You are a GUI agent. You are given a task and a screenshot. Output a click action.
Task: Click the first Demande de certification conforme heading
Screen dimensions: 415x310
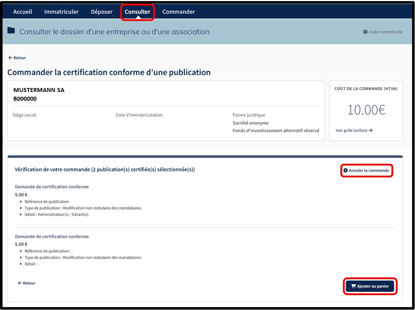point(52,187)
